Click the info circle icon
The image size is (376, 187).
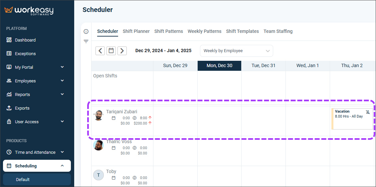click(x=86, y=32)
